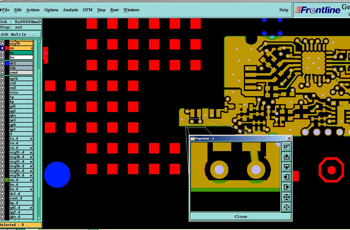The height and width of the screenshot is (230, 350).
Task: Click inside the Popview magnified canvas
Action: [236, 177]
